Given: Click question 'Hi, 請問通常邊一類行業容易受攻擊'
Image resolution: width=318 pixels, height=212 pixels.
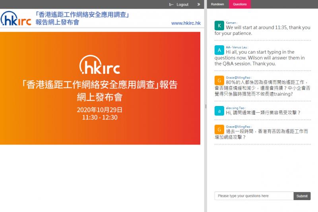Looking at the screenshot, I should pos(263,113).
